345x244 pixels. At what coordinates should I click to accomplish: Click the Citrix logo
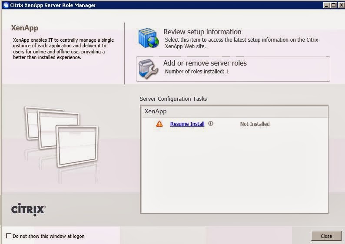(29, 210)
